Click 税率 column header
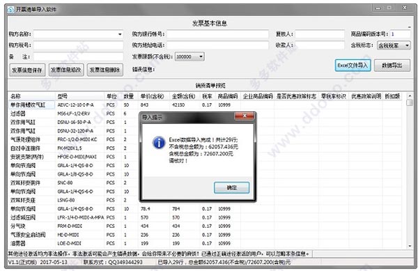The height and width of the screenshot is (271, 418). (x=208, y=96)
